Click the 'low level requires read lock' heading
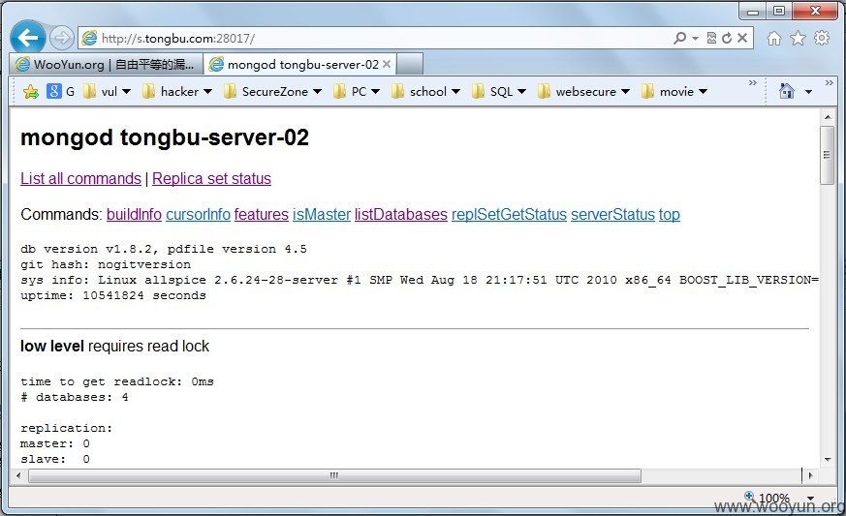This screenshot has width=846, height=516. point(114,347)
